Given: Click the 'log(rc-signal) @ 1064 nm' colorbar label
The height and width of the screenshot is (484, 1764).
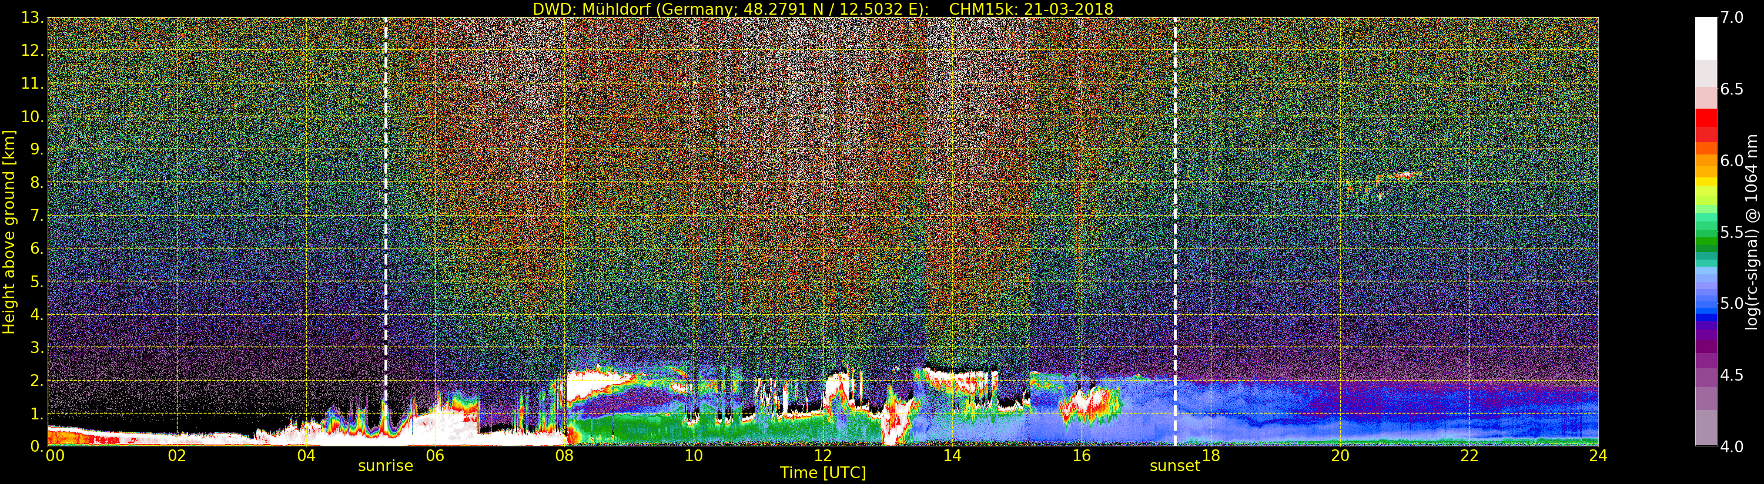Looking at the screenshot, I should click(1751, 231).
